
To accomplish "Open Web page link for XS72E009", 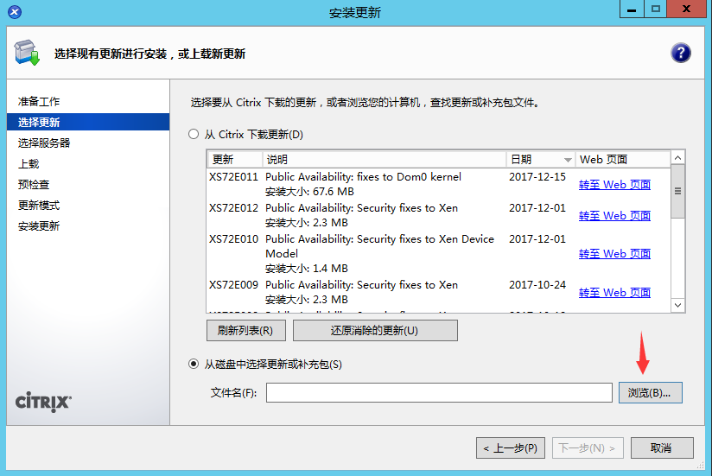I will pyautogui.click(x=614, y=292).
